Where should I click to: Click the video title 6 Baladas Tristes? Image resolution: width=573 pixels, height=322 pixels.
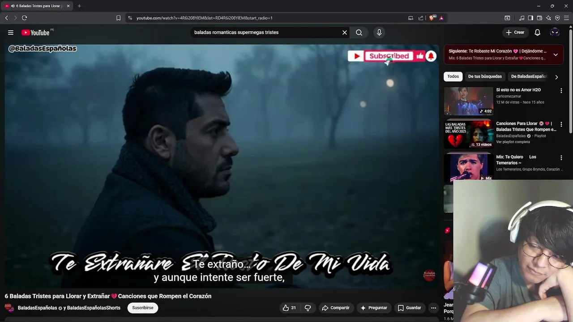click(x=108, y=296)
